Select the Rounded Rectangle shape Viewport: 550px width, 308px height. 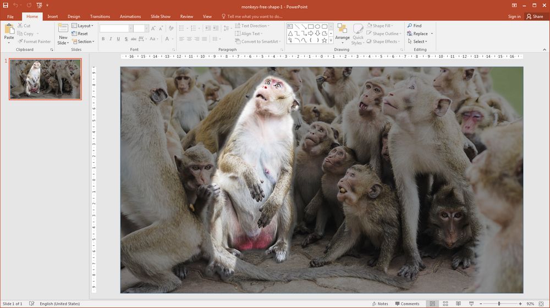pos(324,26)
